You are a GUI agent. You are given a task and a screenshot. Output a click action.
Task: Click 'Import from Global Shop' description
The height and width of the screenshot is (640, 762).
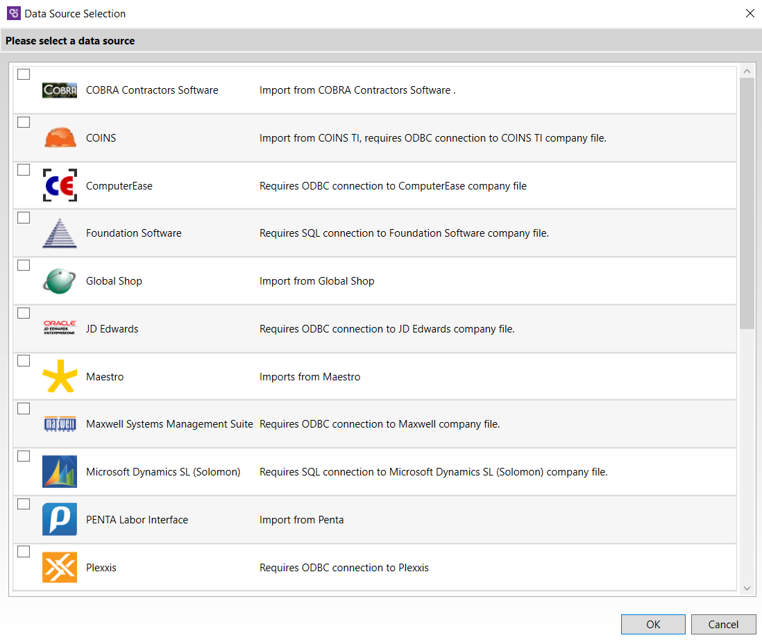pos(317,281)
